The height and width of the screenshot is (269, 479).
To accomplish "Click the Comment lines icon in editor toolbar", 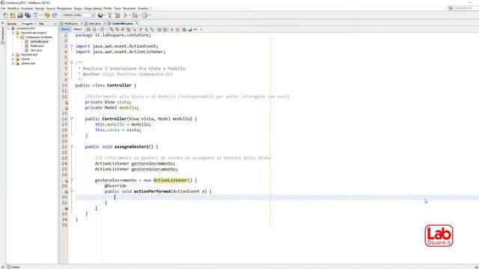I will tap(184, 29).
